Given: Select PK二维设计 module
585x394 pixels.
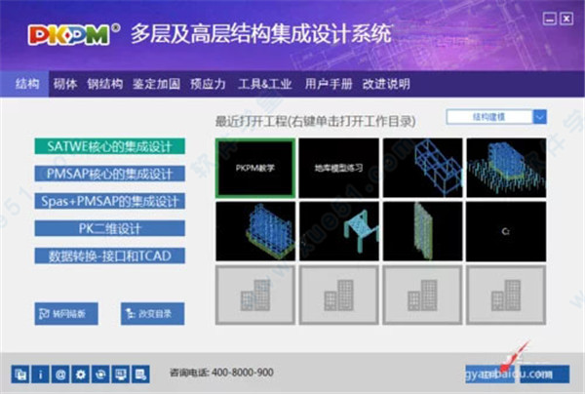Looking at the screenshot, I should pos(109,228).
